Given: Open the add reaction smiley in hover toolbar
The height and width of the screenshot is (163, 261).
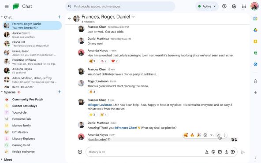Looking at the screenshot, I should point(205,135).
